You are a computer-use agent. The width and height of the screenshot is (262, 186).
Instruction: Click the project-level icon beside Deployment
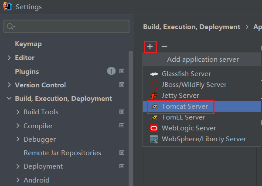click(x=122, y=166)
